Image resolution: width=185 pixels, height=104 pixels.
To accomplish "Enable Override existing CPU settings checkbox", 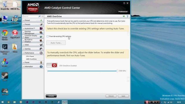I will tap(48, 36).
